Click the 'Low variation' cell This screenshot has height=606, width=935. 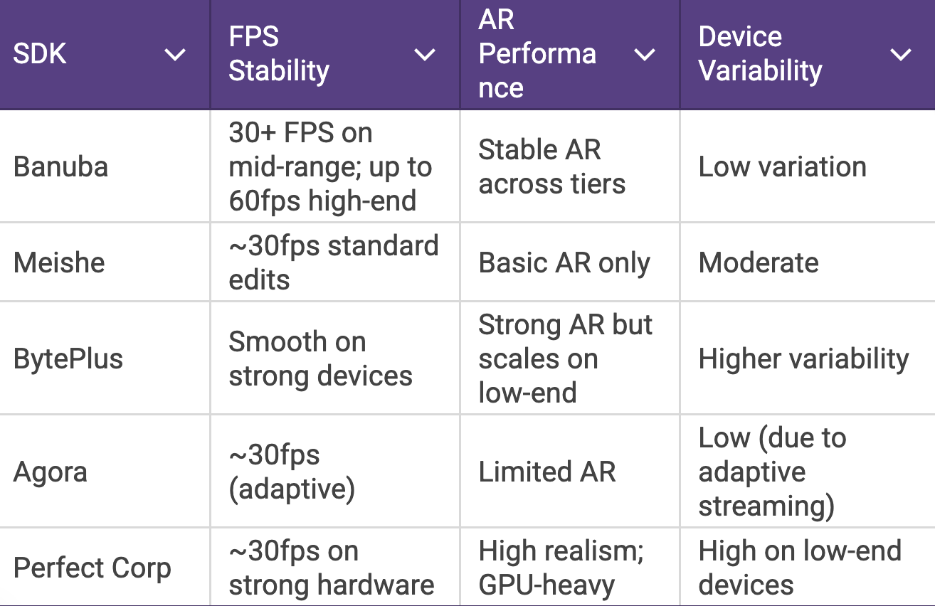coord(783,167)
